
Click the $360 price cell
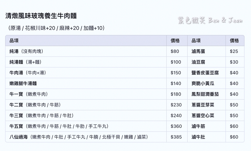[x=176, y=126]
